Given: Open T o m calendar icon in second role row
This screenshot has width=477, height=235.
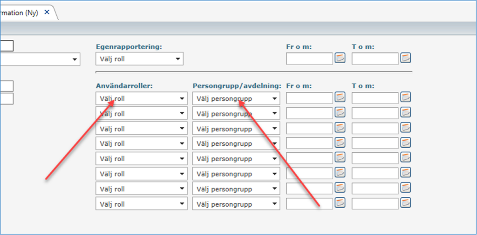Looking at the screenshot, I should 406,112.
